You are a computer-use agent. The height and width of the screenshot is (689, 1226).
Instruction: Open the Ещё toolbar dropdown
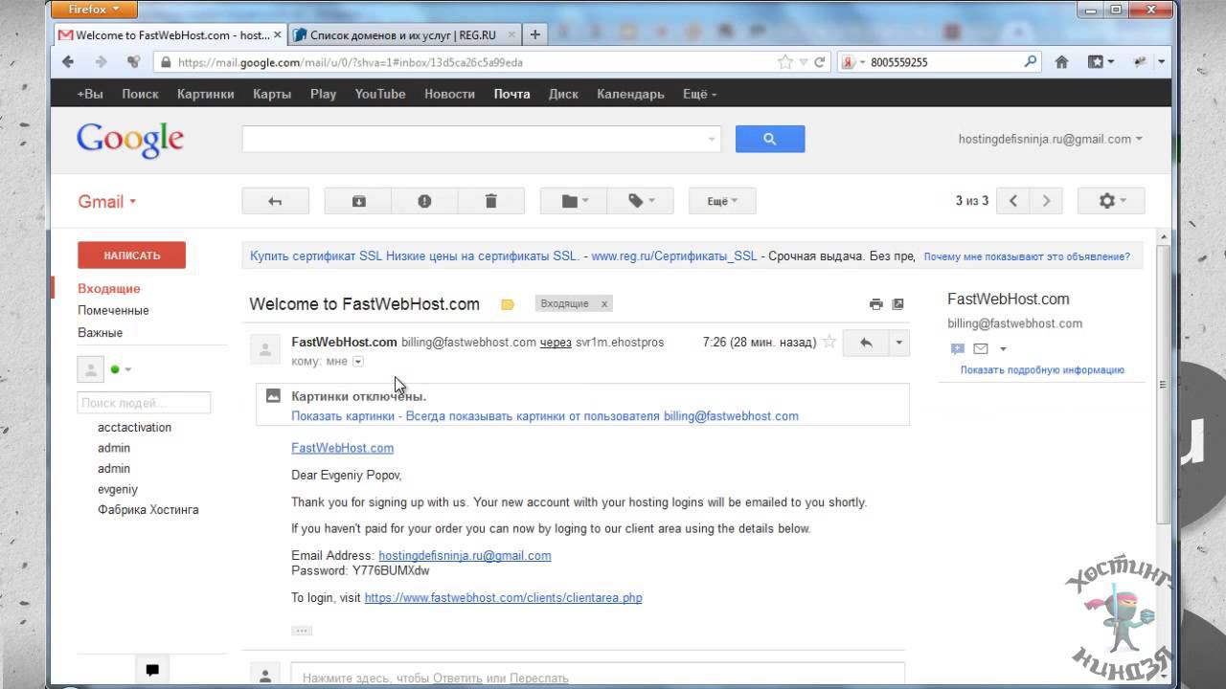[x=722, y=201]
